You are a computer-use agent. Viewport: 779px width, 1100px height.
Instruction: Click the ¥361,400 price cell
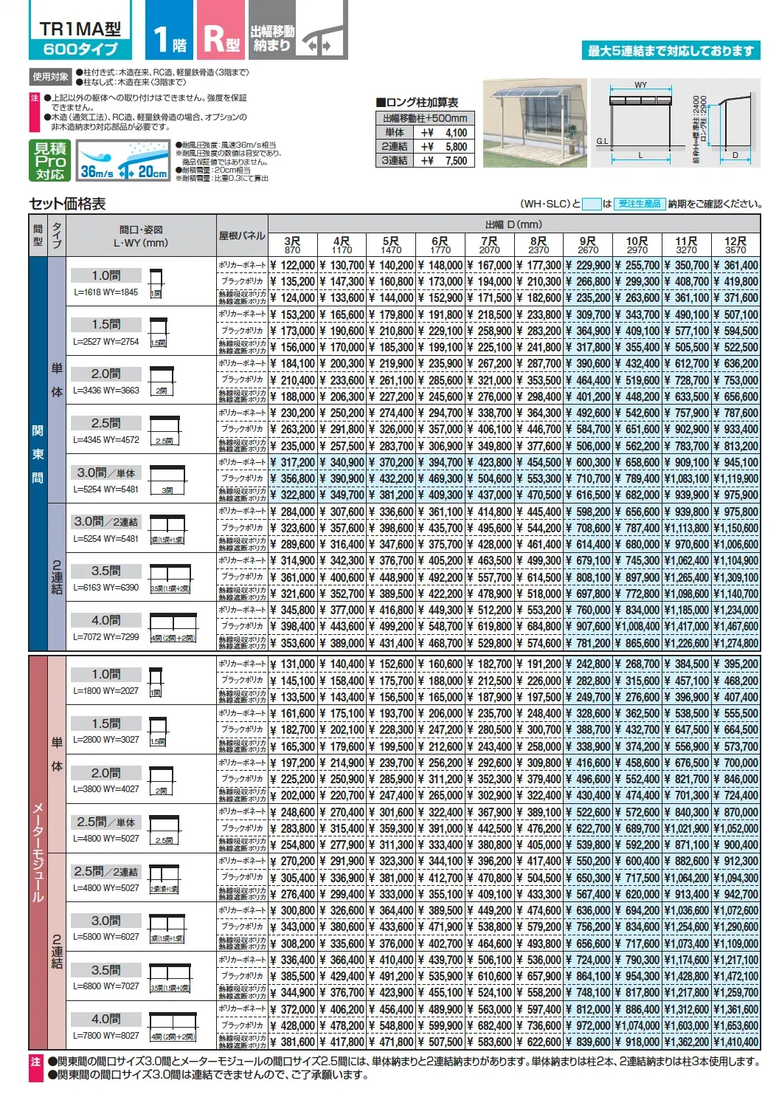click(735, 266)
